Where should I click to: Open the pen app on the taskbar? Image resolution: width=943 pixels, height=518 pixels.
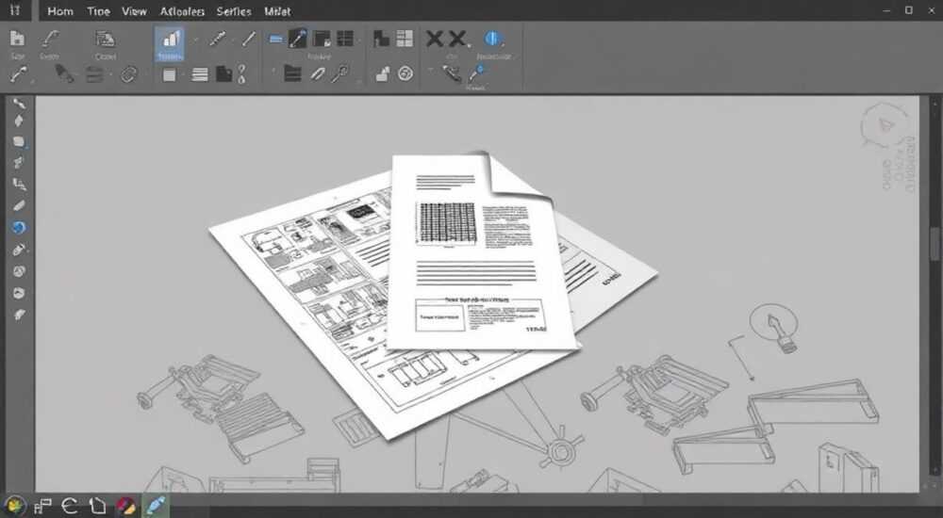tap(156, 506)
